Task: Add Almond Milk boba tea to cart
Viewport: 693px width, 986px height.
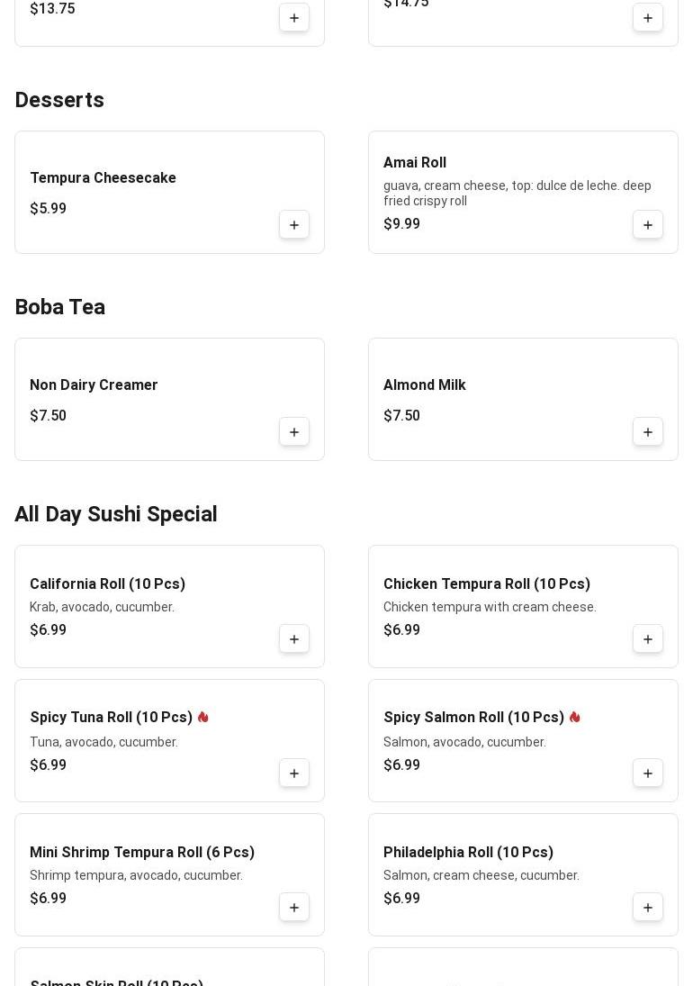Action: (648, 432)
